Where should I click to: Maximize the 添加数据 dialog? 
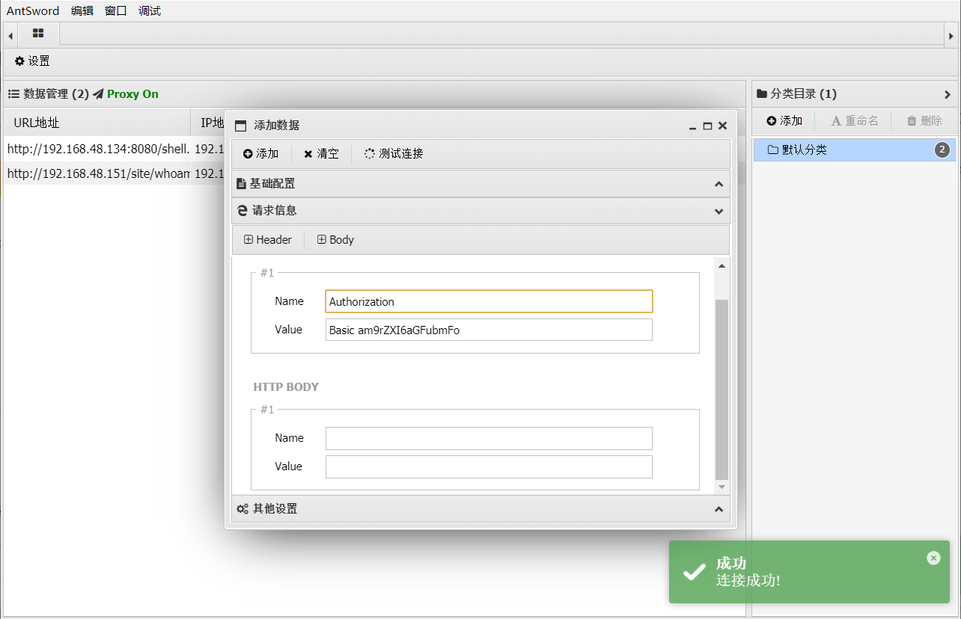(707, 126)
